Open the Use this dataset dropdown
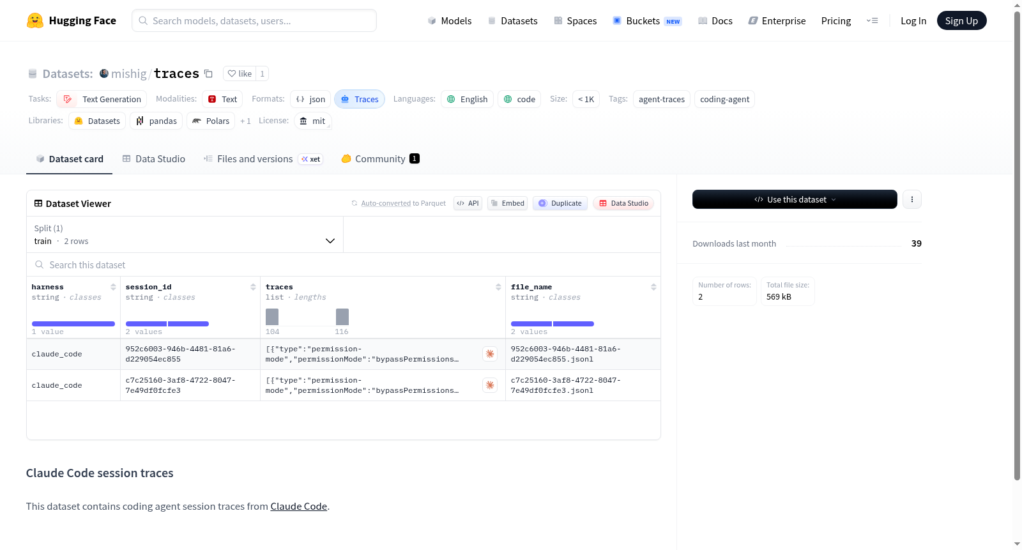This screenshot has height=550, width=1022. click(x=795, y=199)
